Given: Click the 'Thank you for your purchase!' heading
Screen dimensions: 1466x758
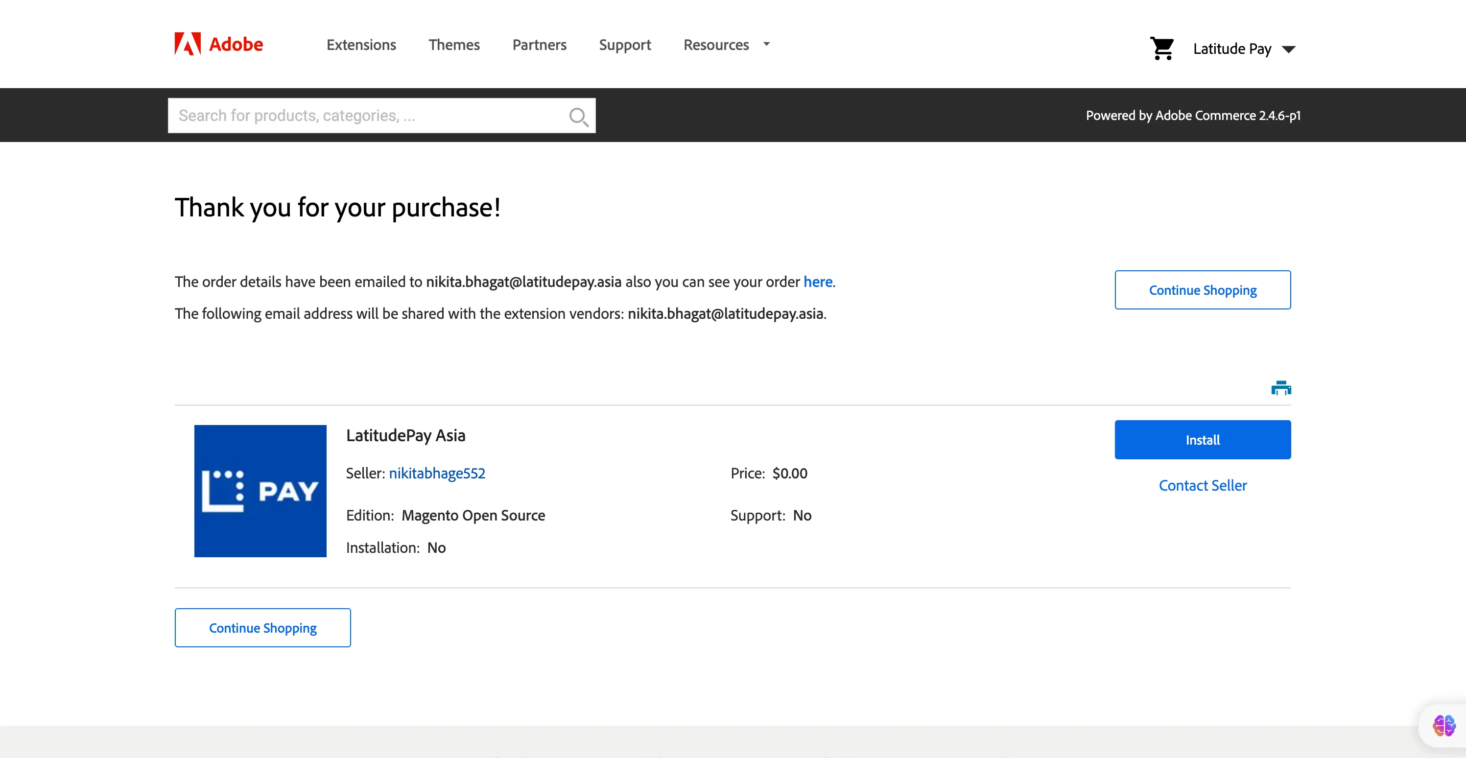Looking at the screenshot, I should click(x=337, y=208).
